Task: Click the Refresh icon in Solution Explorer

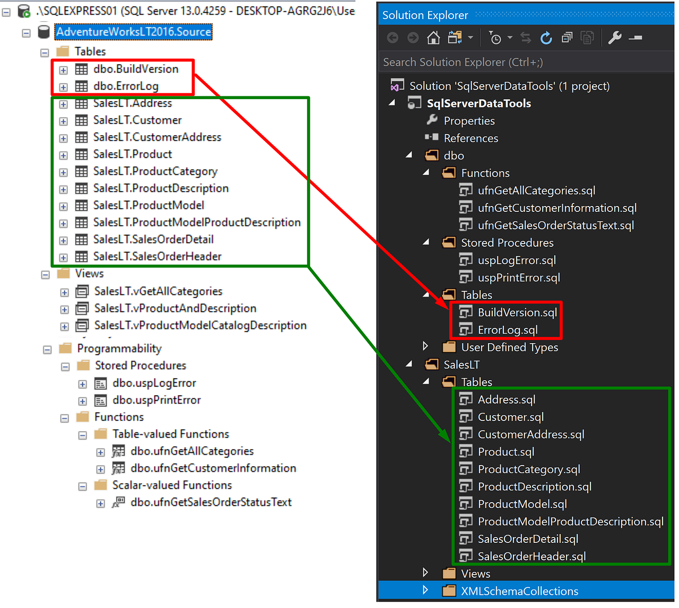Action: pyautogui.click(x=546, y=38)
